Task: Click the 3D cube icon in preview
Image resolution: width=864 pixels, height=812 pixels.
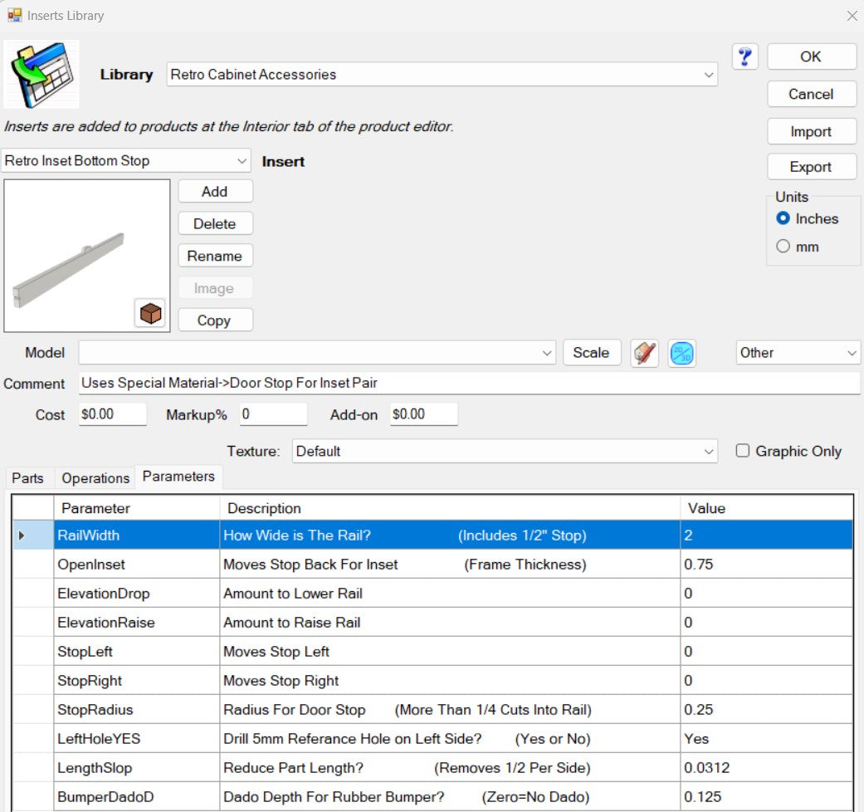Action: [150, 313]
